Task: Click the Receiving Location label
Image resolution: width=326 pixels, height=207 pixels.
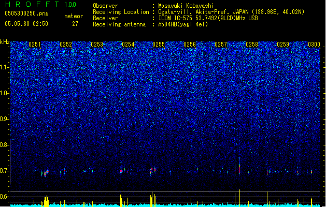Action: pyautogui.click(x=121, y=12)
